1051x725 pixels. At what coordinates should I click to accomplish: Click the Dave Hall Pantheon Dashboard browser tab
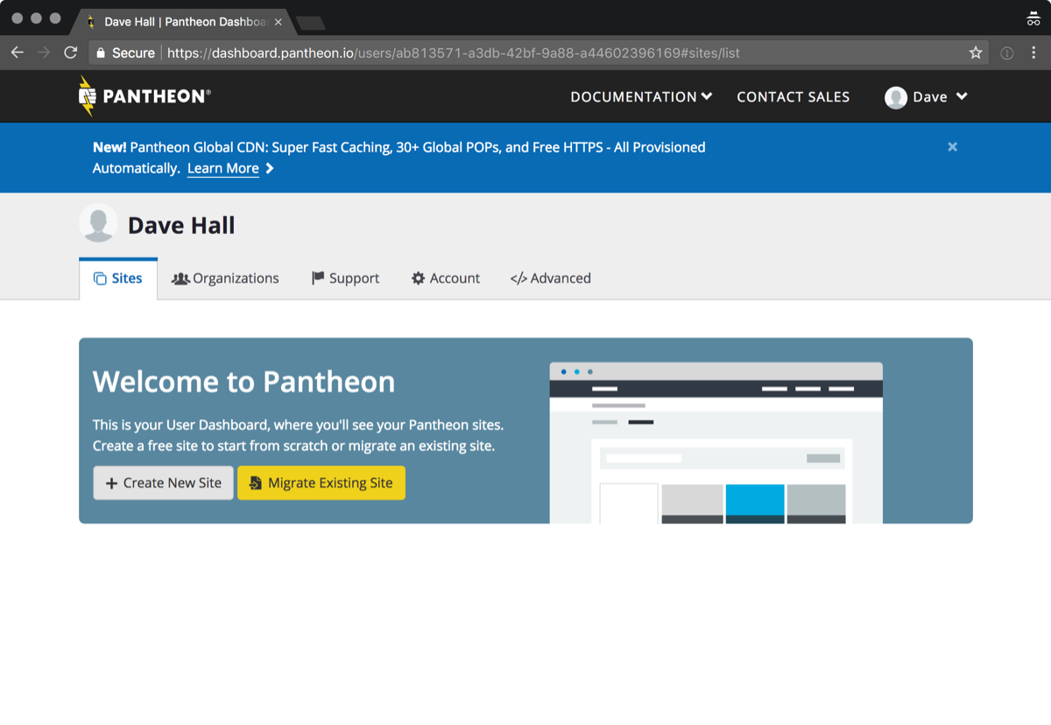184,22
